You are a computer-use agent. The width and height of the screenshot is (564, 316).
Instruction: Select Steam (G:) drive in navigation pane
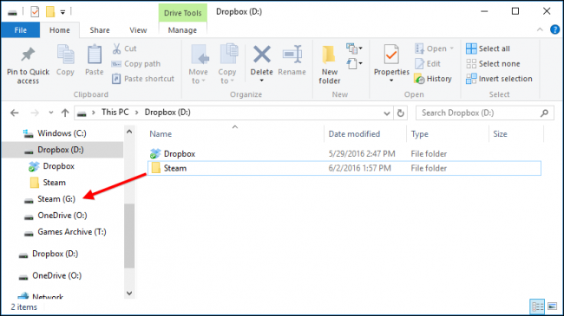coord(56,199)
